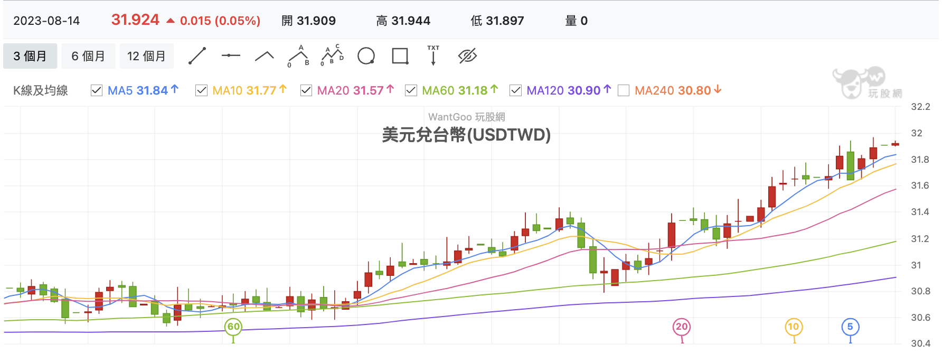Click the MA240 30.80 label

[678, 90]
